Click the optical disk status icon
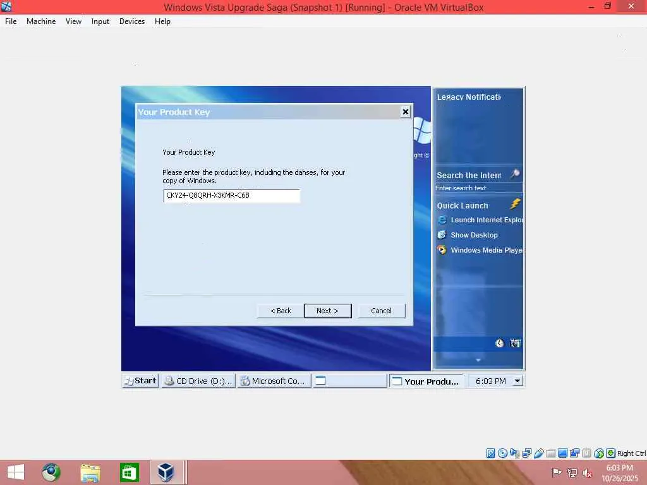The height and width of the screenshot is (485, 647). [x=502, y=453]
